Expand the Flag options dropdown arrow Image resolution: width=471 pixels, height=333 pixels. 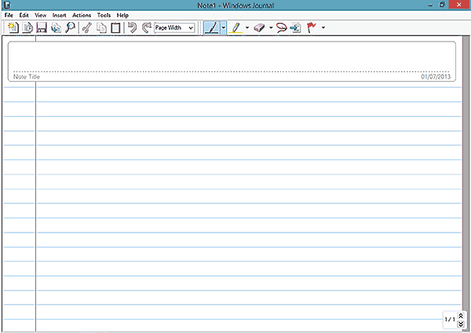coord(323,27)
